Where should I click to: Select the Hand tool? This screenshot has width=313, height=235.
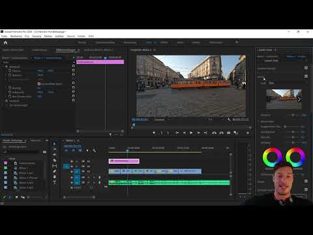click(x=55, y=177)
